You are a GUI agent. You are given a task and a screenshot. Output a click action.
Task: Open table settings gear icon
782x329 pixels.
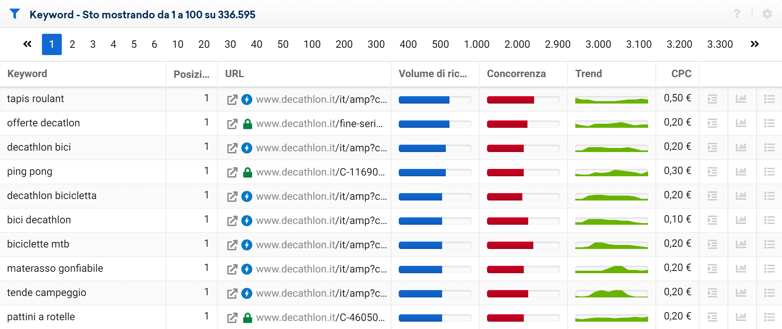pos(767,14)
